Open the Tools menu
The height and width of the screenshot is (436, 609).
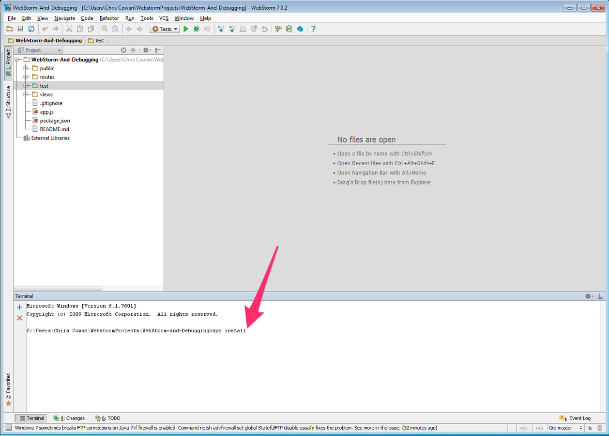click(147, 18)
